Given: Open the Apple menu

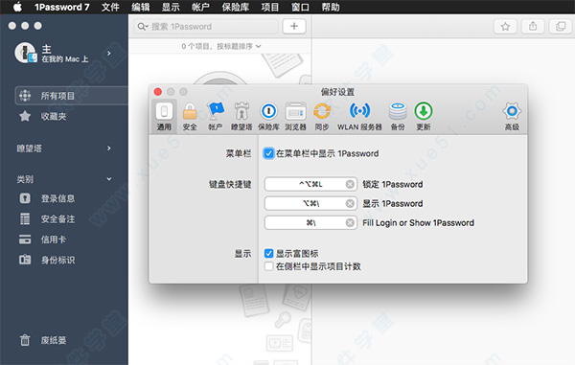Looking at the screenshot, I should point(17,7).
